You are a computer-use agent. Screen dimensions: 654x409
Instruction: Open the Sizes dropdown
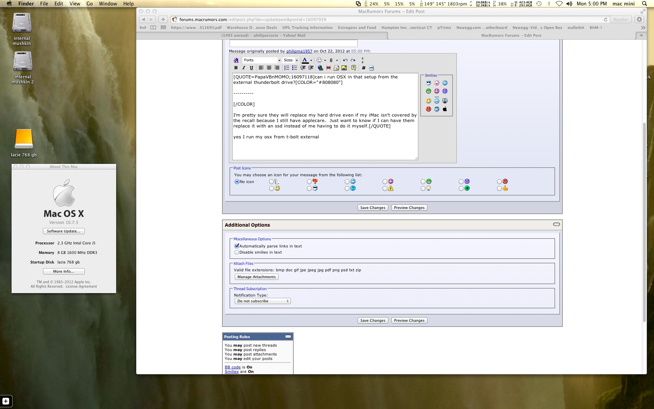pos(291,60)
